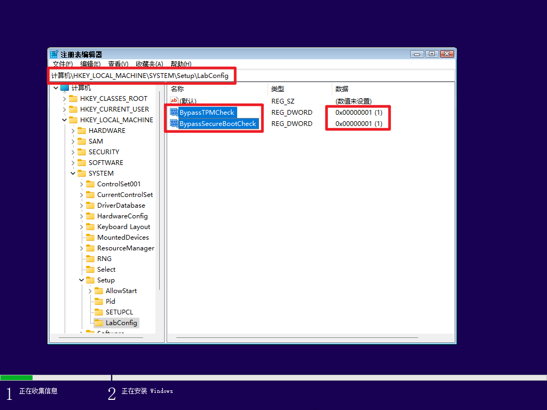Viewport: 547px width, 410px height.
Task: Click the SOFTWARE folder icon
Action: tap(82, 162)
